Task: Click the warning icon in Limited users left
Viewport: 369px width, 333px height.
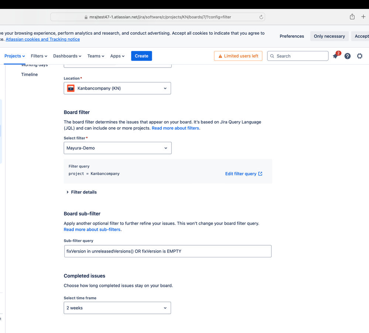Action: point(220,56)
